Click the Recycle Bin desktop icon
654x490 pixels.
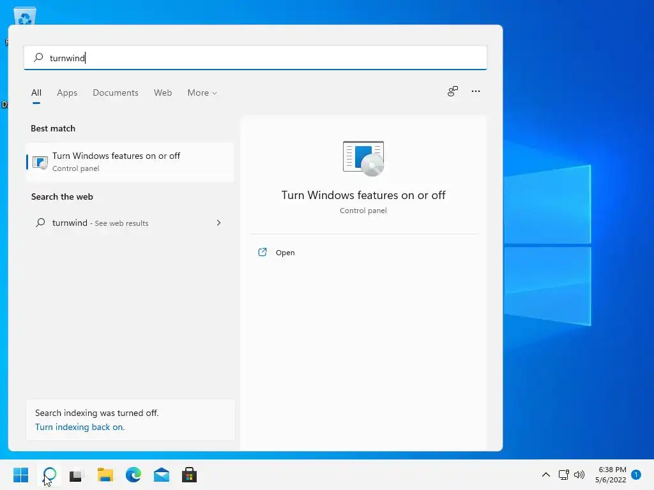[x=25, y=17]
